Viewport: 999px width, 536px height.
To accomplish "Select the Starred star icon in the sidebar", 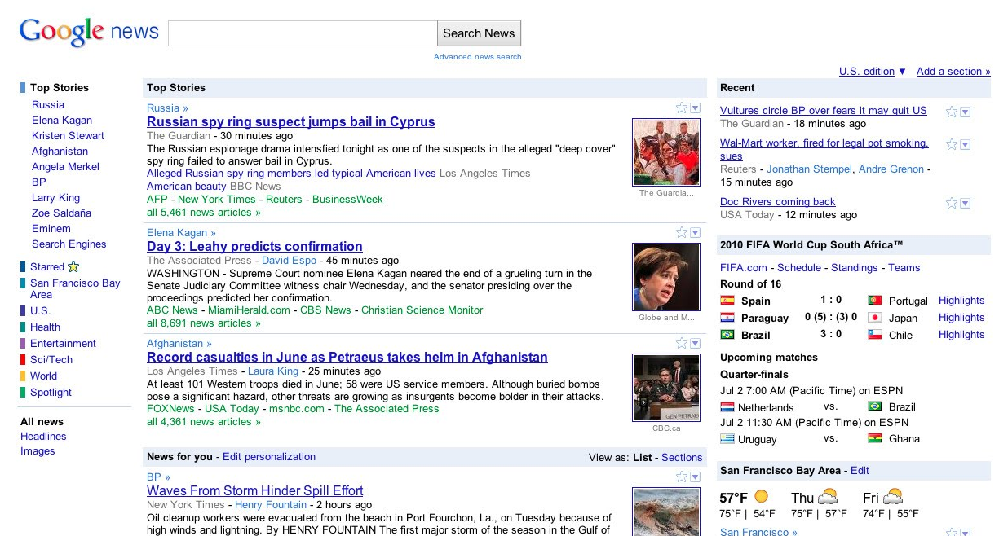I will point(72,266).
